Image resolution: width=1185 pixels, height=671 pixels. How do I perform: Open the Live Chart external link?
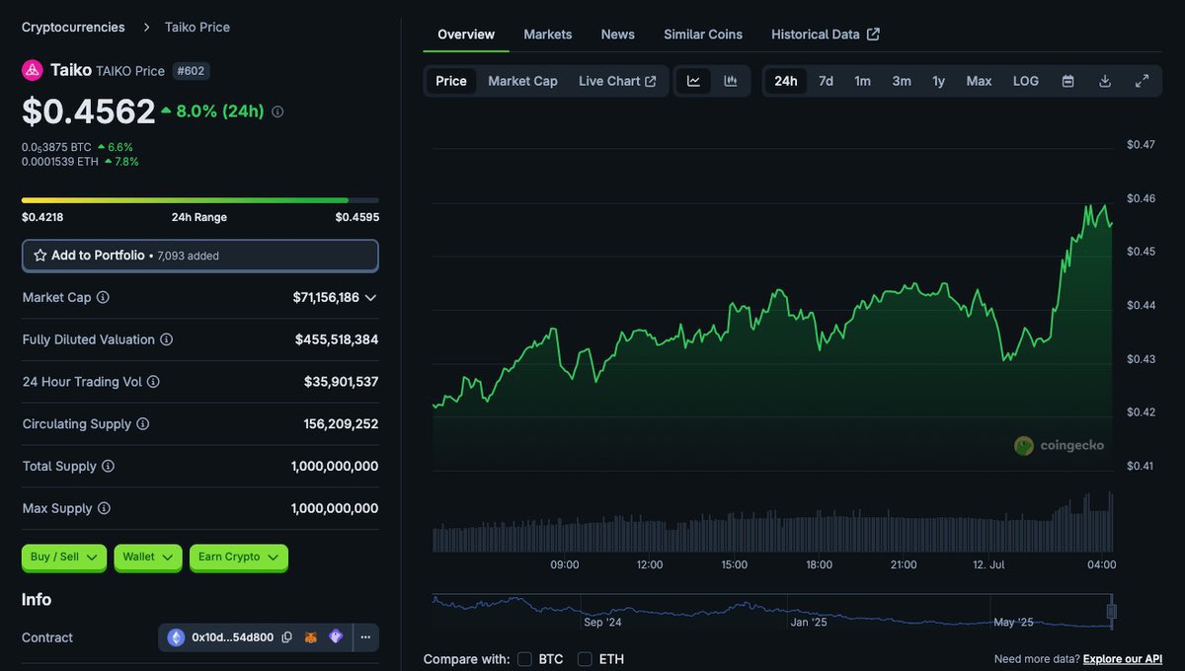coord(617,81)
